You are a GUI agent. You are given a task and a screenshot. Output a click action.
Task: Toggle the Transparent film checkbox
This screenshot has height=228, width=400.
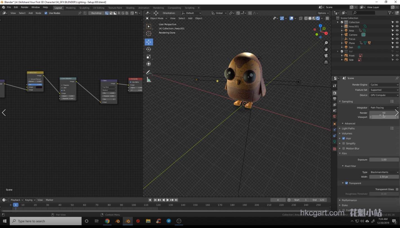pos(346,183)
